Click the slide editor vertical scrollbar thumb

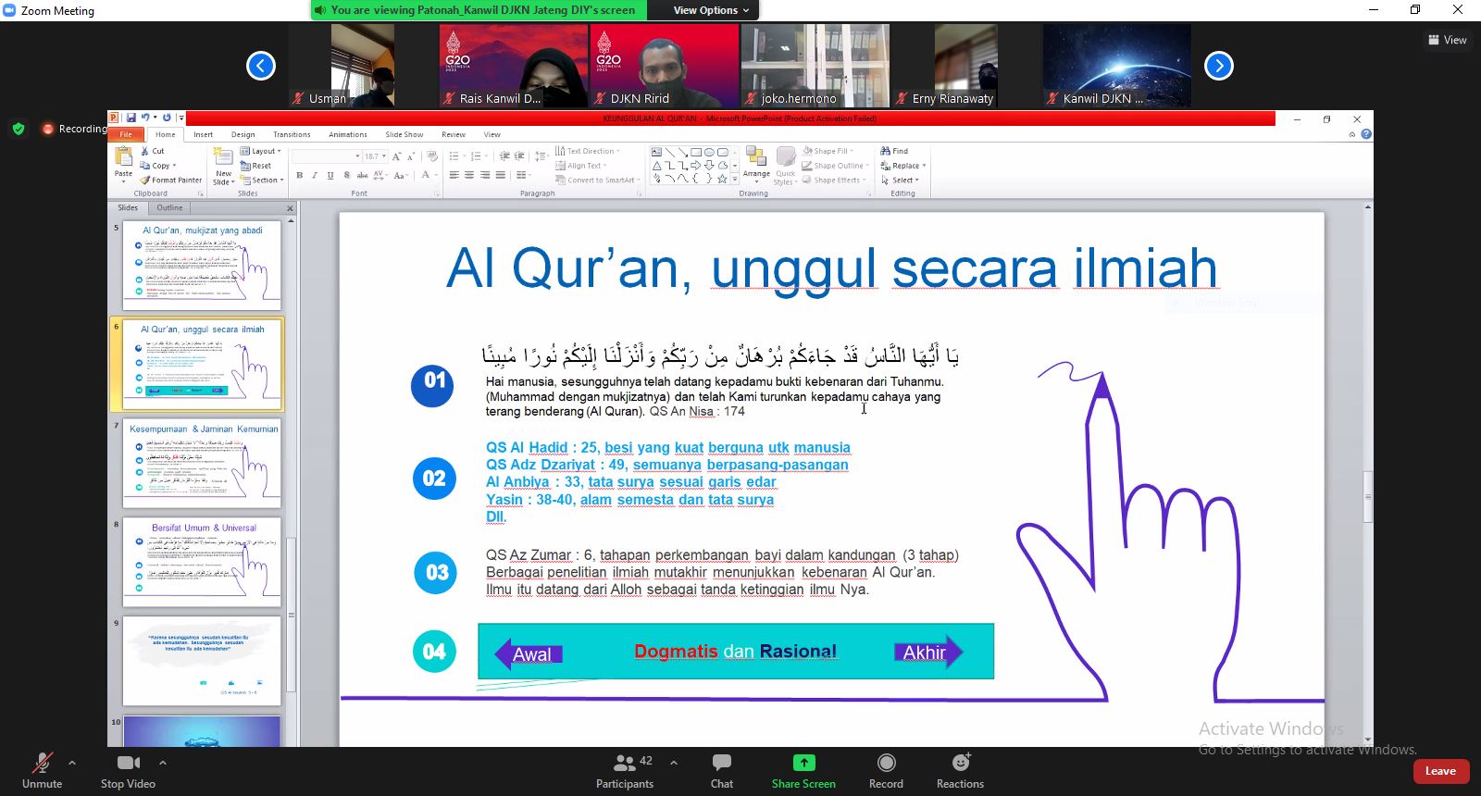point(1368,497)
